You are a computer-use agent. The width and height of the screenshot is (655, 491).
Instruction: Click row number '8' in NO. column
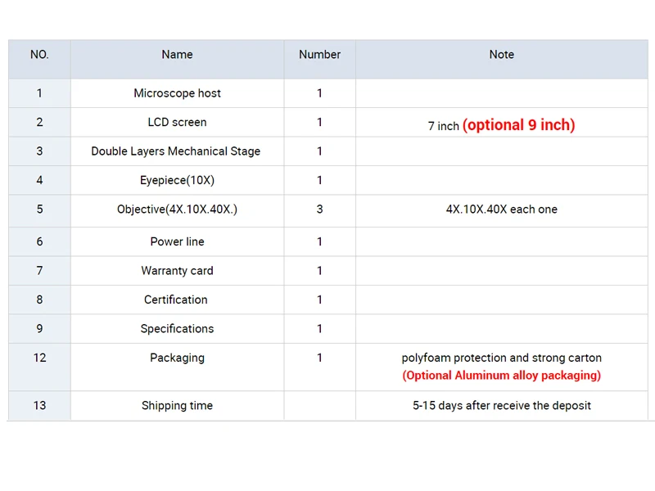pyautogui.click(x=39, y=300)
